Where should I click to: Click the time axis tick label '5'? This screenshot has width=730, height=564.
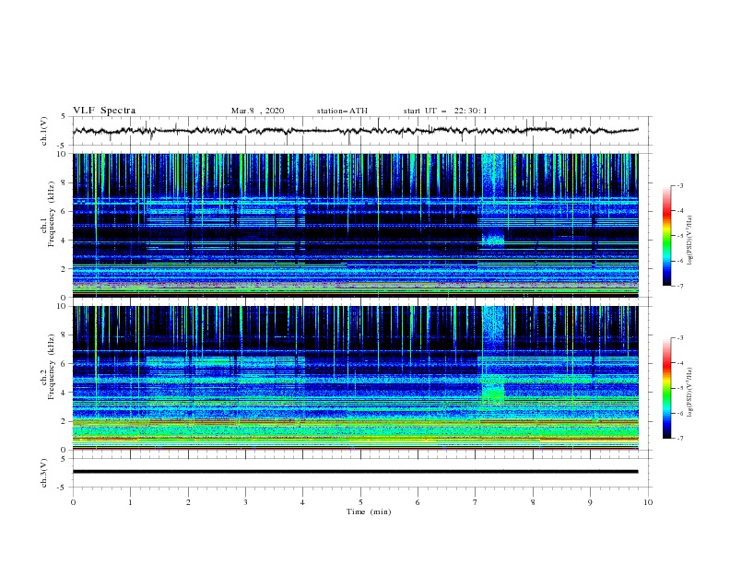point(360,502)
